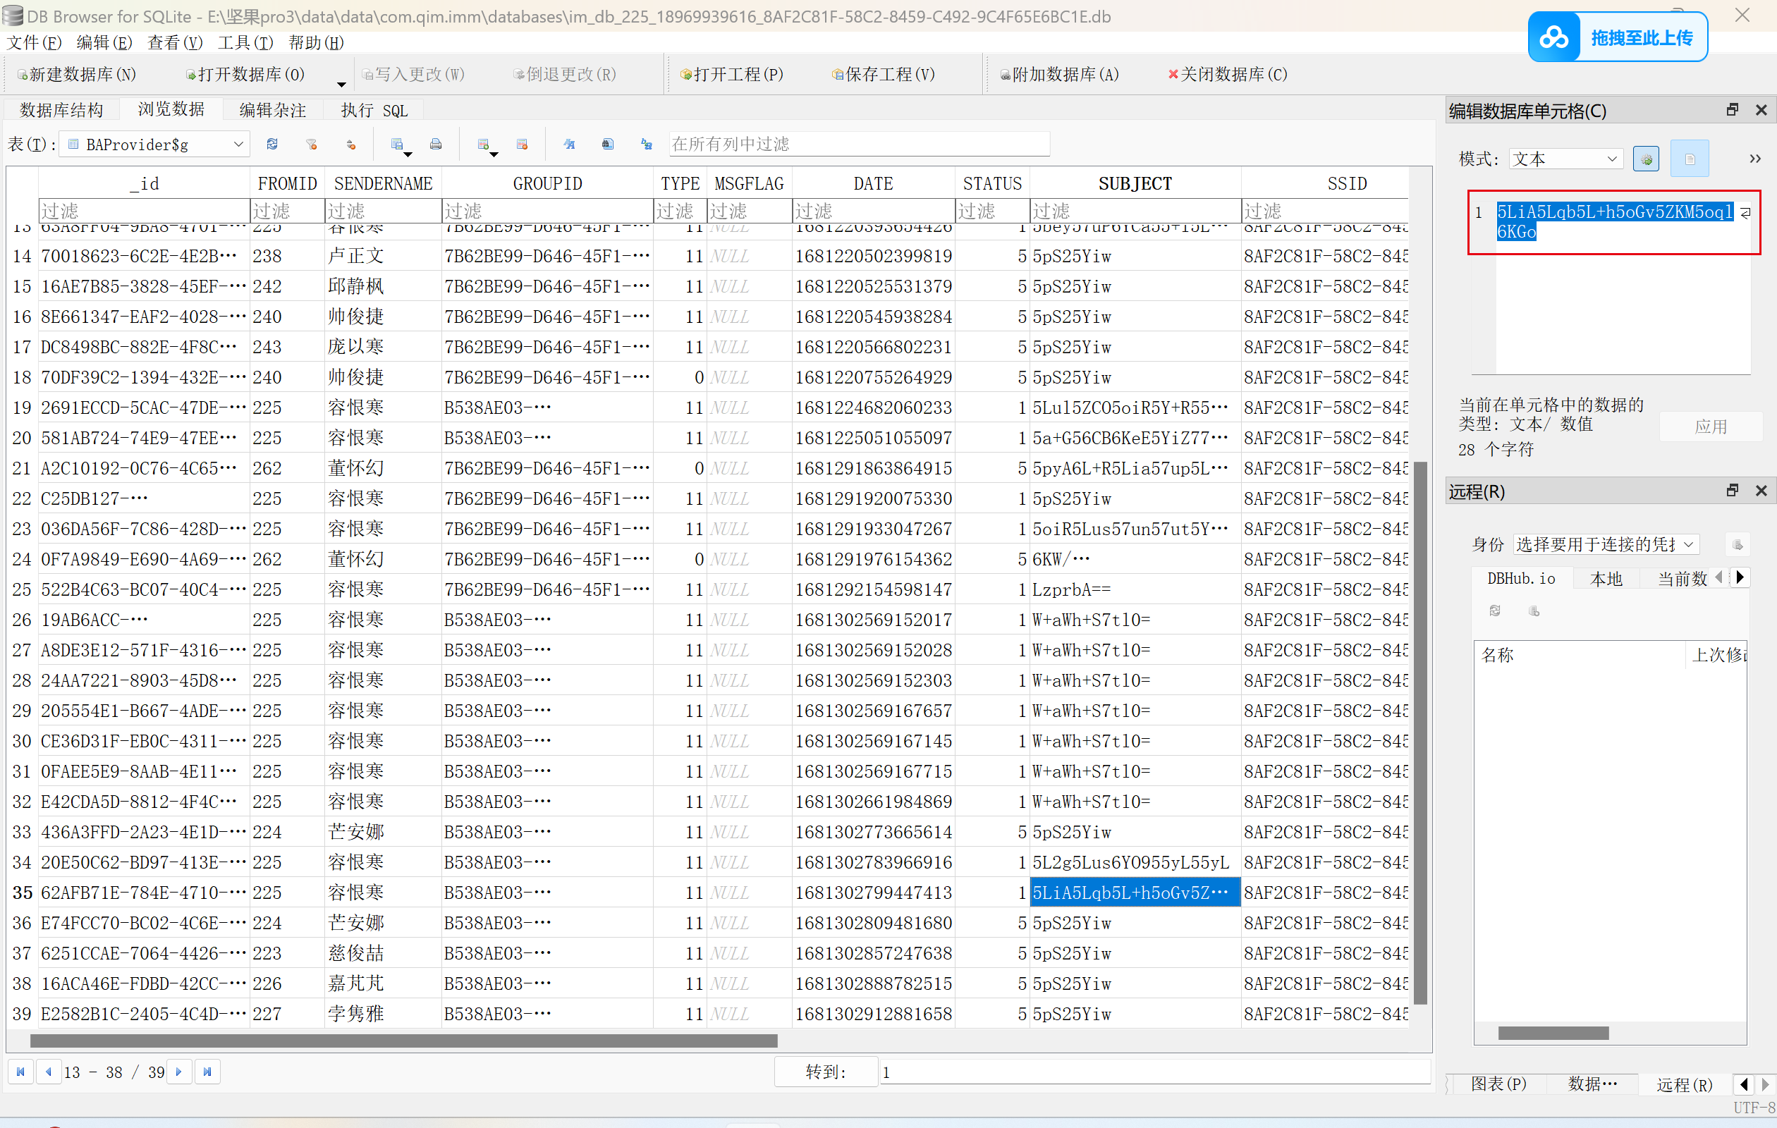1777x1128 pixels.
Task: Click 关闭数据库(C) button
Action: point(1227,74)
